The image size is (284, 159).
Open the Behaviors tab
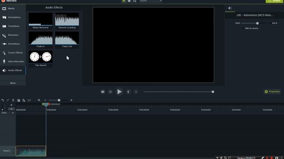click(13, 35)
